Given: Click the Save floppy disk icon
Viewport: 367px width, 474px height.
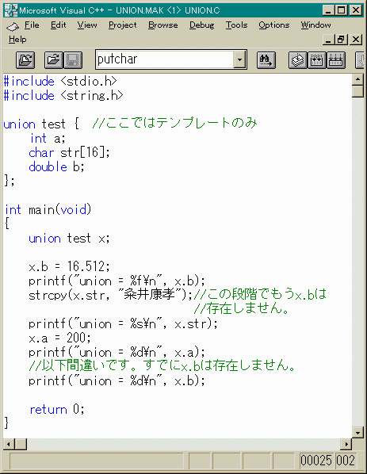Looking at the screenshot, I should point(73,60).
